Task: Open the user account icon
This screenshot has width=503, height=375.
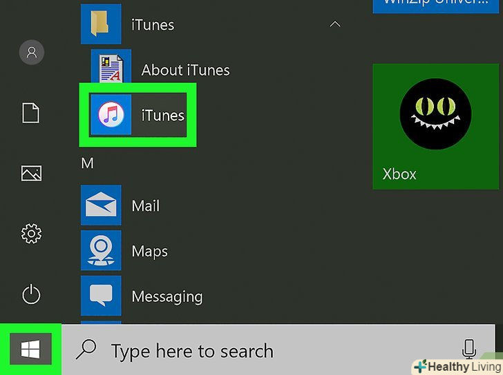Action: click(x=32, y=52)
